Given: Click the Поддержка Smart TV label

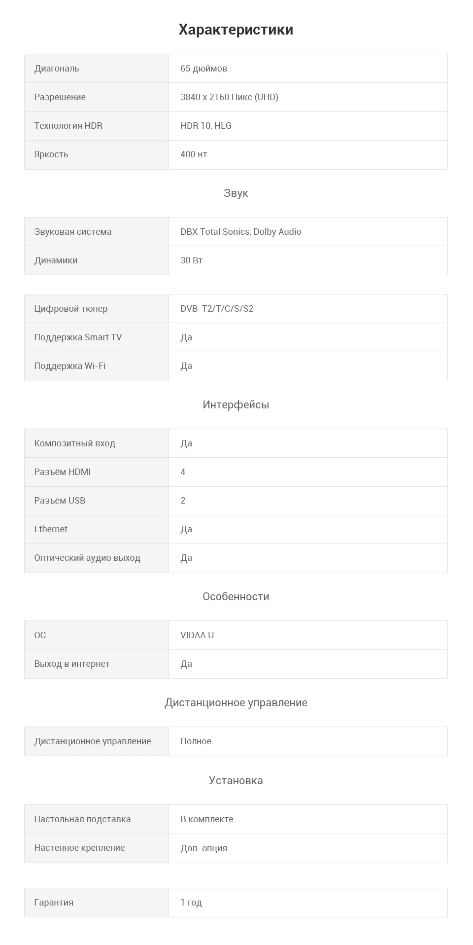Looking at the screenshot, I should coord(78,337).
